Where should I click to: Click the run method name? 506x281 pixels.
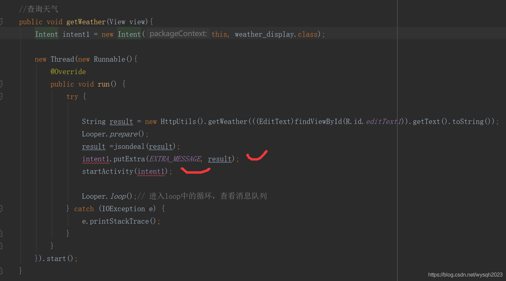[104, 84]
